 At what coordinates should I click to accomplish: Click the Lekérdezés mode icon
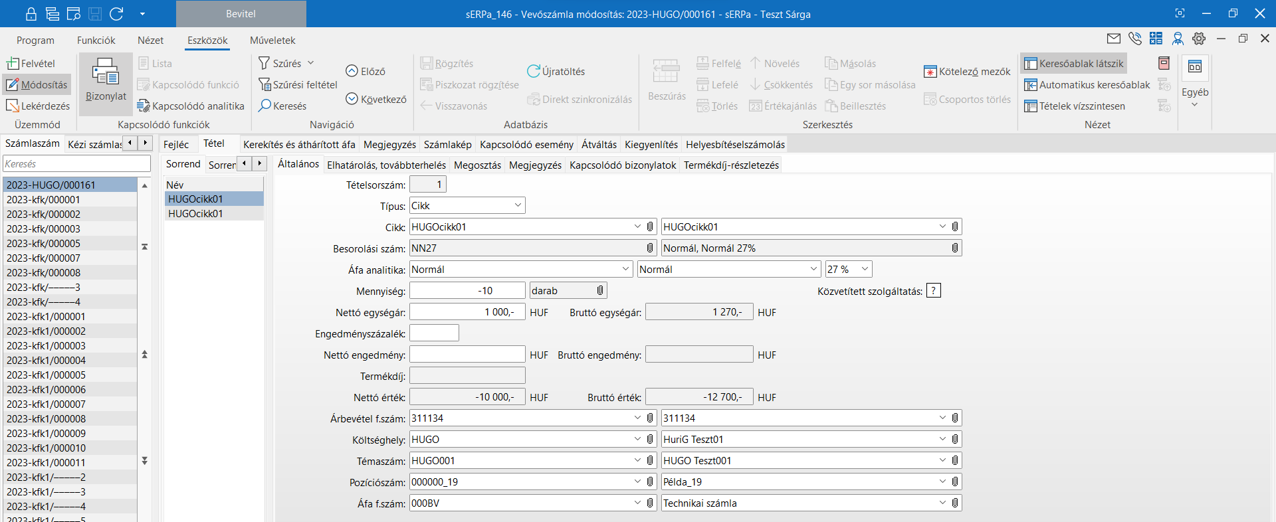pos(13,106)
